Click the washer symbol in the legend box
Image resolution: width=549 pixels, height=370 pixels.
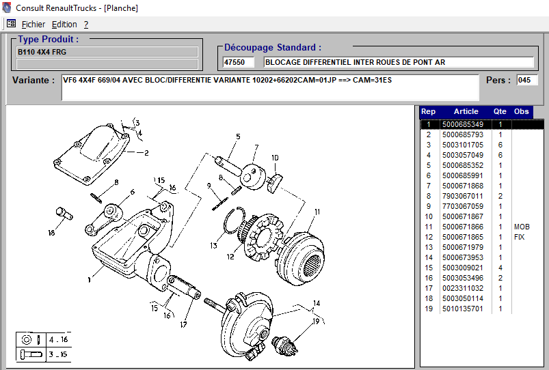(x=26, y=339)
